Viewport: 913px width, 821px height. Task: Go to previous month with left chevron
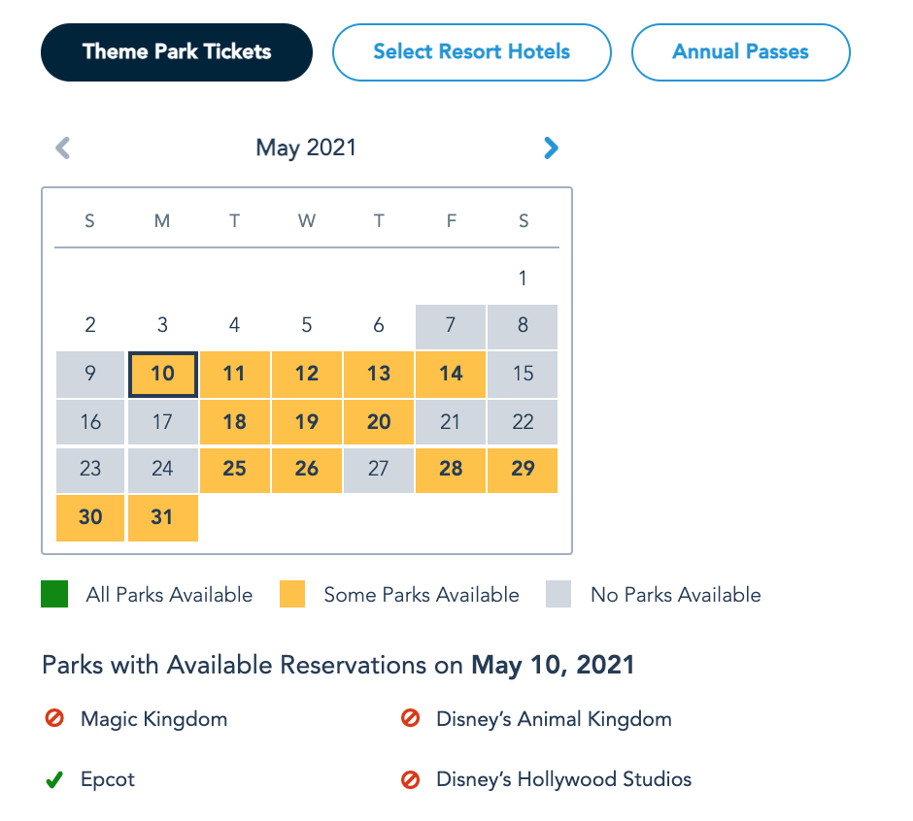63,148
